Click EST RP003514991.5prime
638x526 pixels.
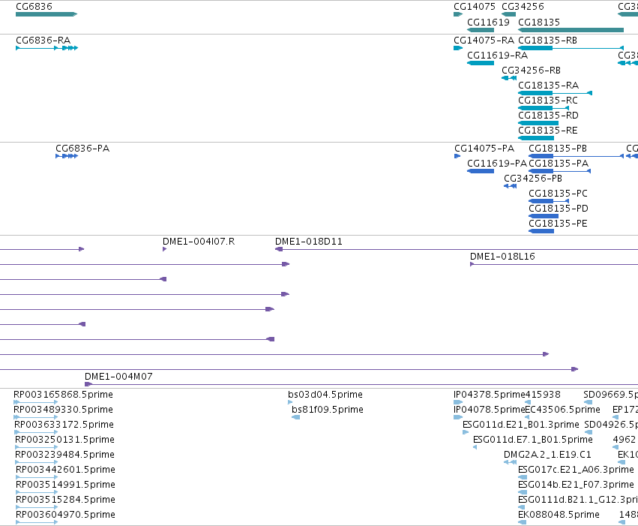pyautogui.click(x=37, y=492)
